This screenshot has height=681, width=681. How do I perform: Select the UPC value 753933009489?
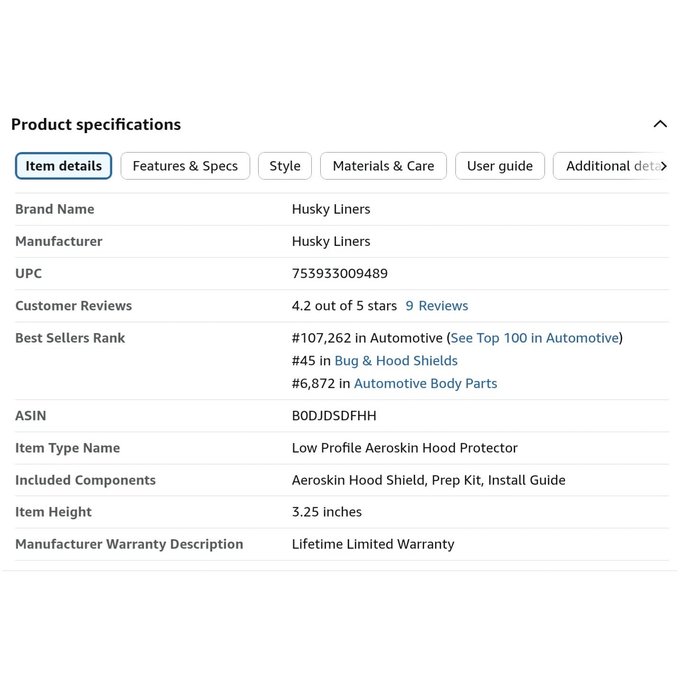[x=339, y=273]
